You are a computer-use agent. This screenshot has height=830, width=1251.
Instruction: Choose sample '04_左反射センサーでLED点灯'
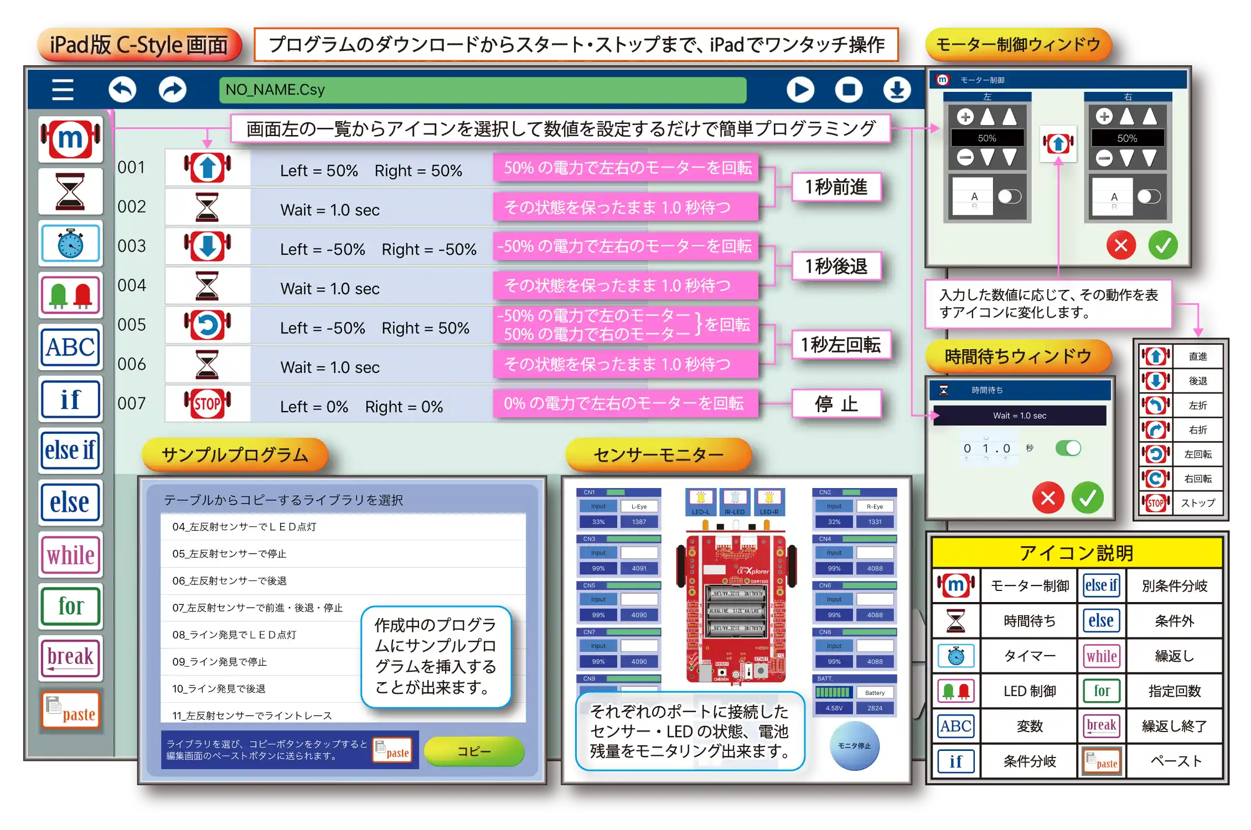pos(343,527)
